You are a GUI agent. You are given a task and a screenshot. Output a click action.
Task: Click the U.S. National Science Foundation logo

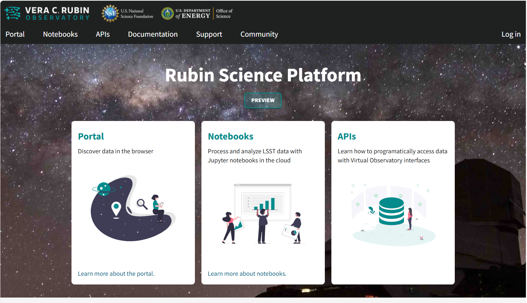(x=127, y=13)
